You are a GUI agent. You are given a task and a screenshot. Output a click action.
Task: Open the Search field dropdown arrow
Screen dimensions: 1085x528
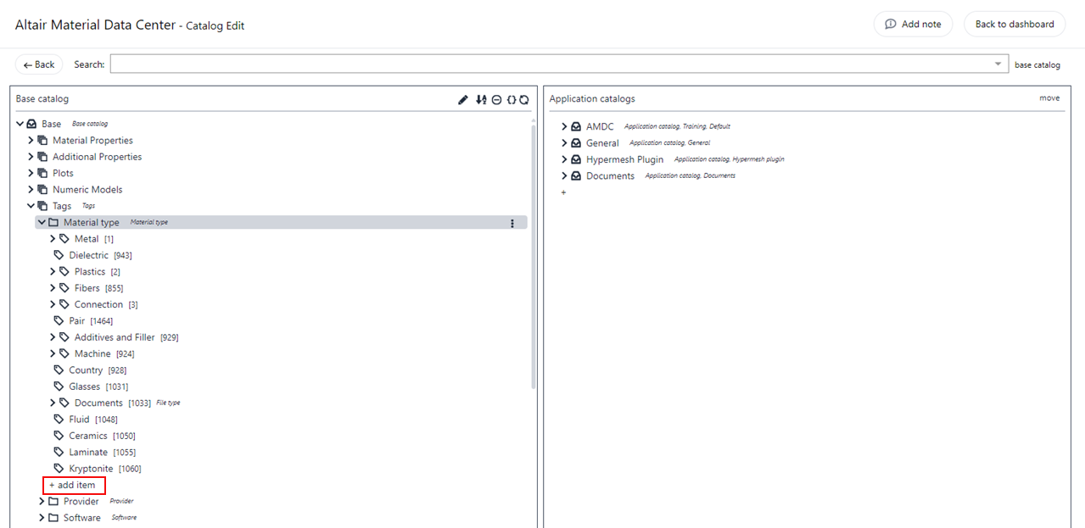[998, 64]
